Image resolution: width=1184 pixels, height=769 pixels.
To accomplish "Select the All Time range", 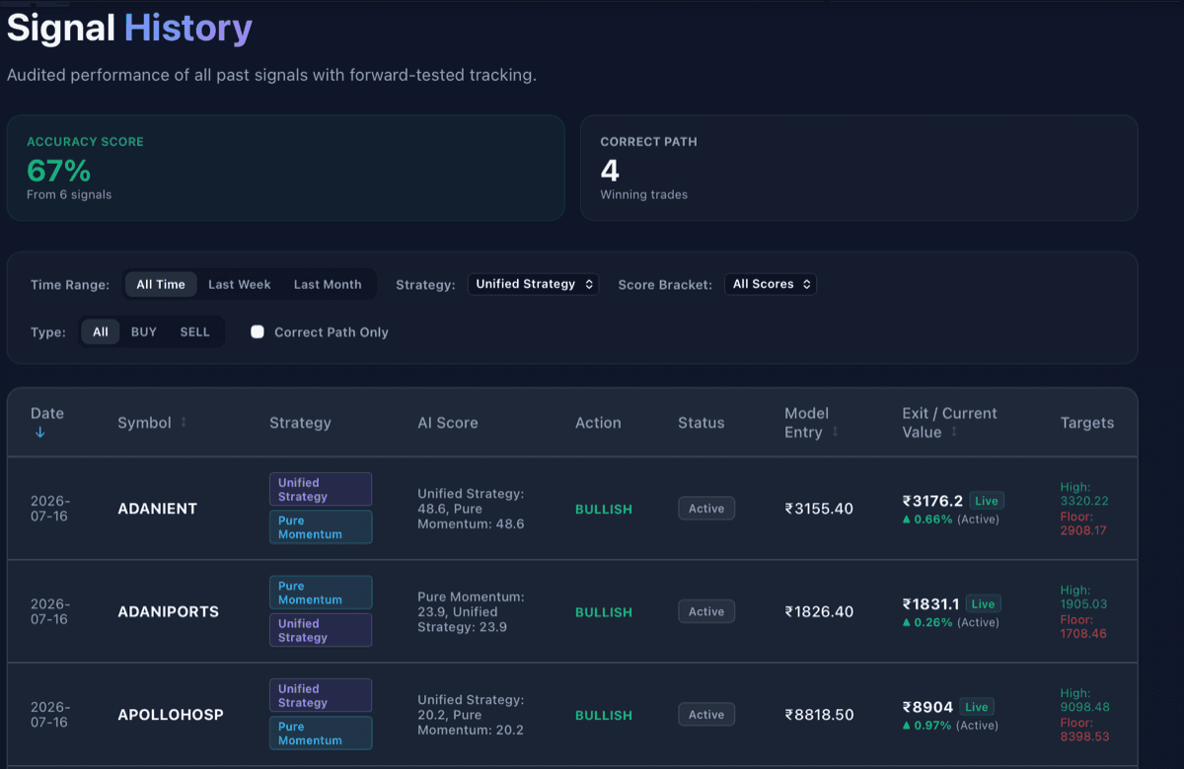I will click(x=161, y=284).
